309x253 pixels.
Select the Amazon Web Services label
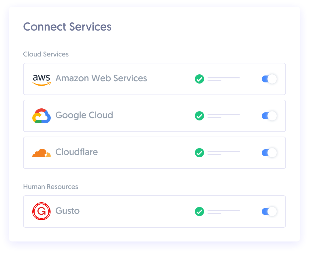(x=101, y=78)
